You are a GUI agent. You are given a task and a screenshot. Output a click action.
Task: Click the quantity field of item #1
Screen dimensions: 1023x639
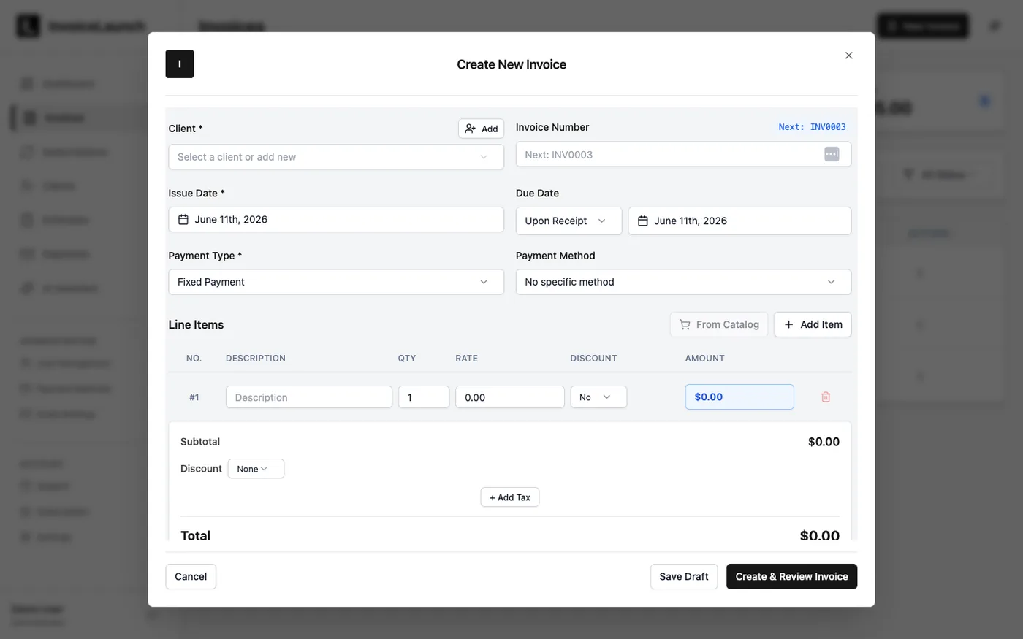click(424, 397)
